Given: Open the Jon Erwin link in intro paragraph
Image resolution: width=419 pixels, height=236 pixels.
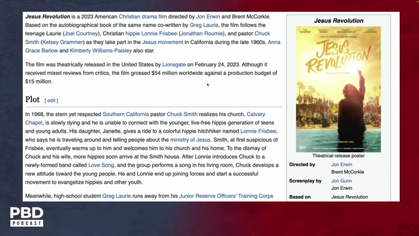Looking at the screenshot, I should pos(208,16).
